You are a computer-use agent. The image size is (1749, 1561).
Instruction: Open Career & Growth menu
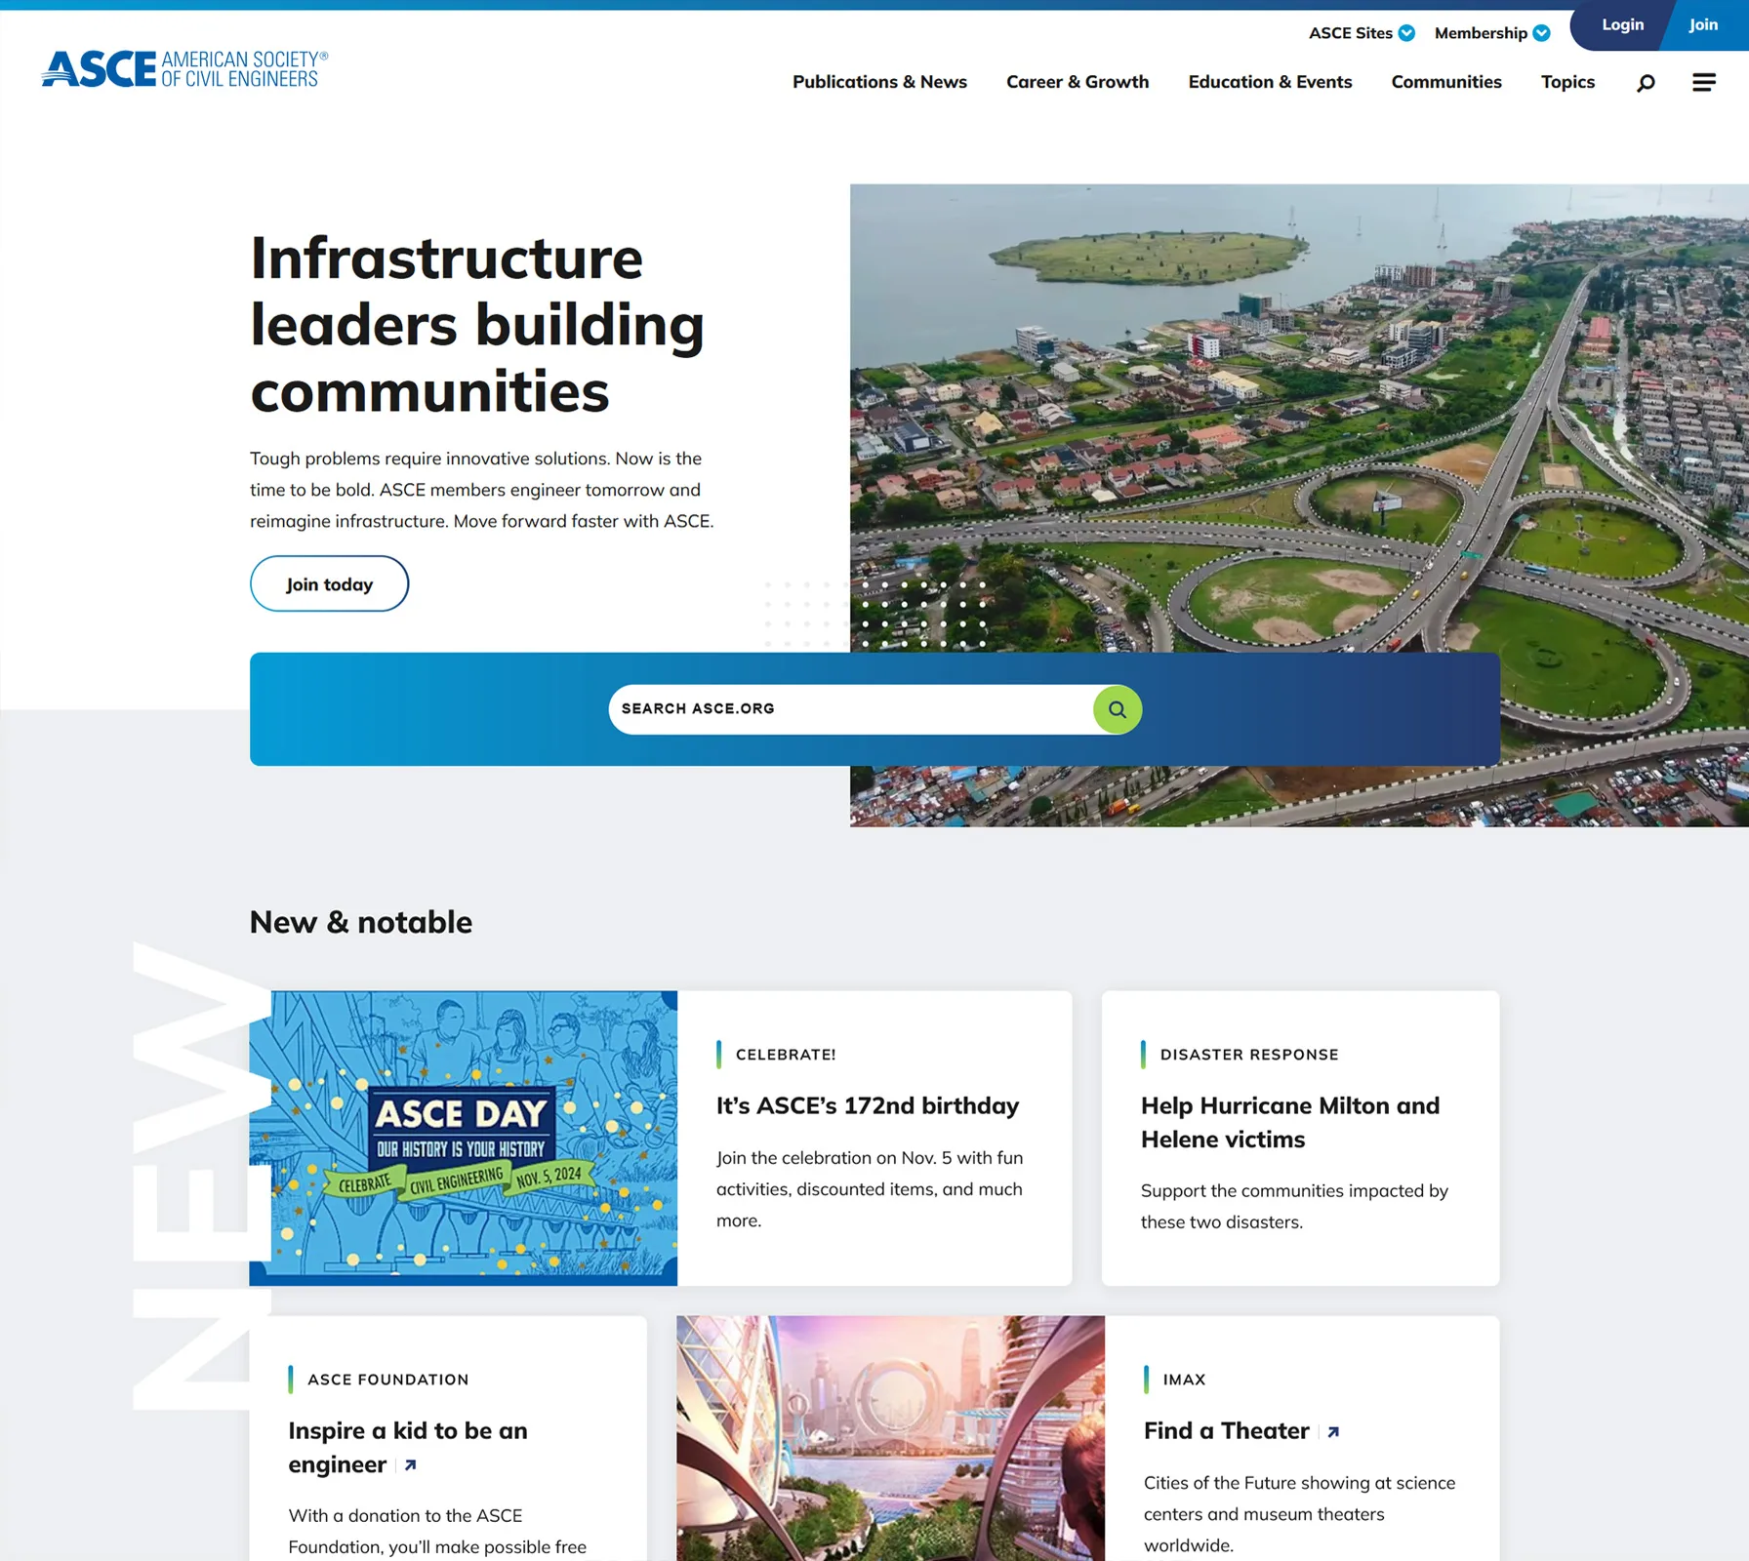tap(1078, 82)
